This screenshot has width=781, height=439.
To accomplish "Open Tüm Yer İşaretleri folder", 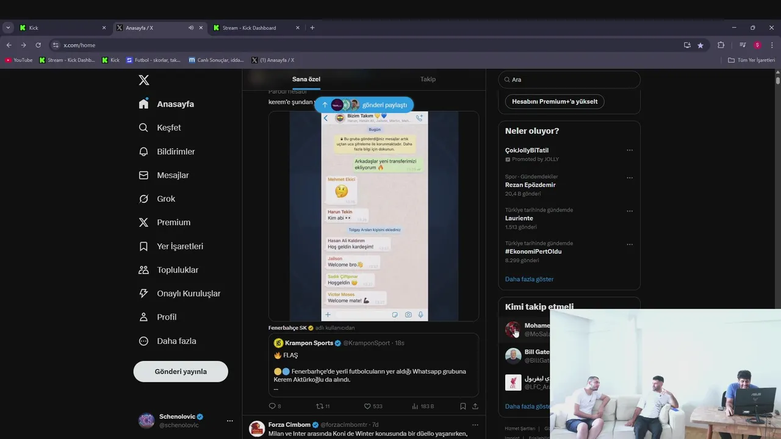I will tap(752, 60).
